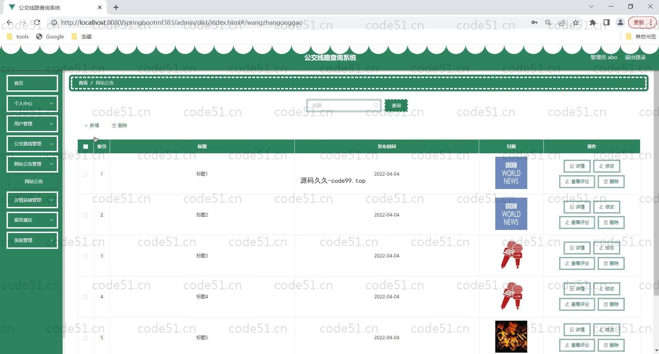Click 查看评论 for 标题3 row

[x=577, y=263]
